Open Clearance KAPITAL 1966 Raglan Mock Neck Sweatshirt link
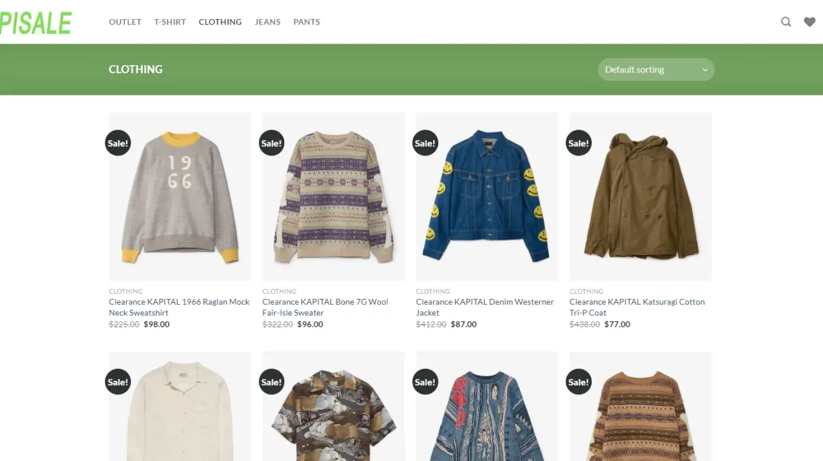Image resolution: width=823 pixels, height=461 pixels. (x=179, y=307)
